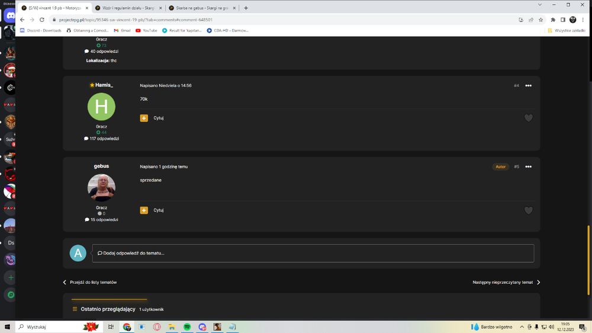This screenshot has height=333, width=592.
Task: Expand the tab search chevron in title bar
Action: click(539, 5)
